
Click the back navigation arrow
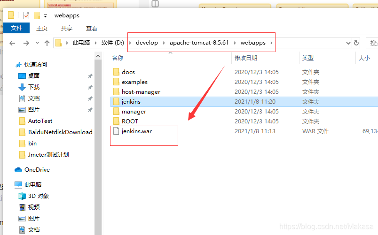[x=13, y=43]
